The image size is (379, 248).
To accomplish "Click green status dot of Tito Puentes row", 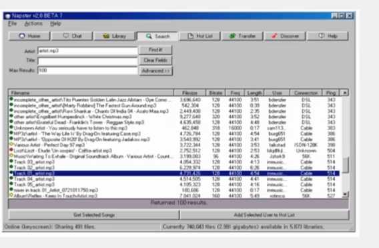I will pyautogui.click(x=11, y=99).
